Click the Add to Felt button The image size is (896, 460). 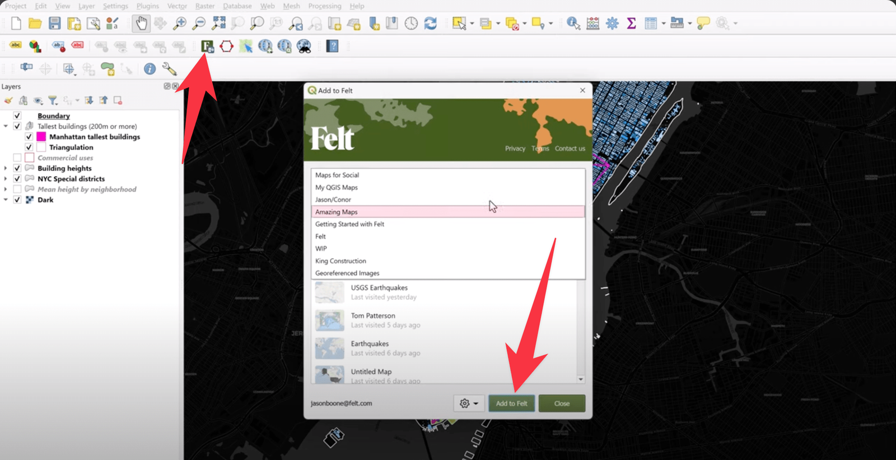pos(511,403)
